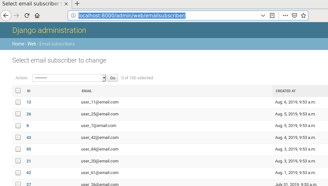Click the user_25@email.com email cell

click(x=100, y=114)
